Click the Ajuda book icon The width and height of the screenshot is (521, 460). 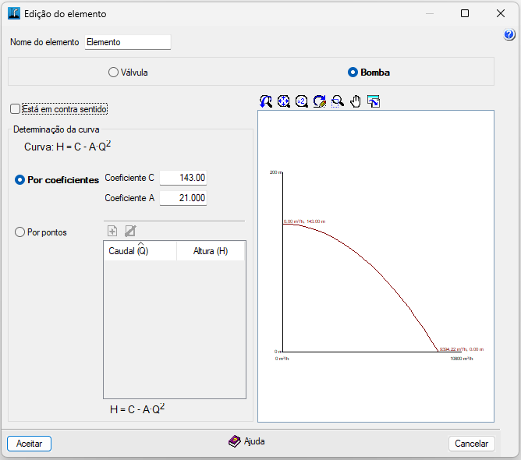click(235, 441)
